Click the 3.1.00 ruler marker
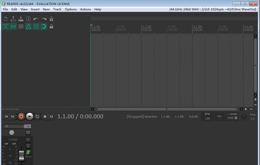The image size is (260, 165). click(197, 26)
